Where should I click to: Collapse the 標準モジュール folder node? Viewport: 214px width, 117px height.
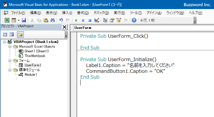pos(10,70)
